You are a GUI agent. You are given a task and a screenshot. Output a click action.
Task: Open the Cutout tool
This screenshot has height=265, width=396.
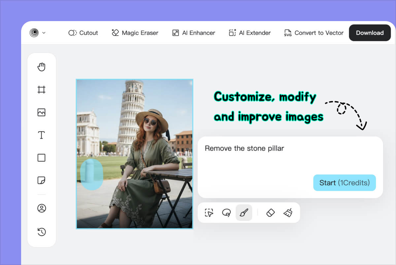point(83,33)
